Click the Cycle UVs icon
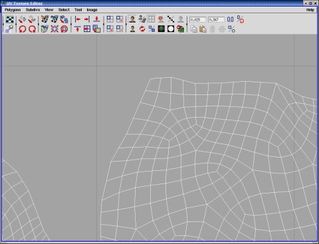The height and width of the screenshot is (244, 319). 64,29
